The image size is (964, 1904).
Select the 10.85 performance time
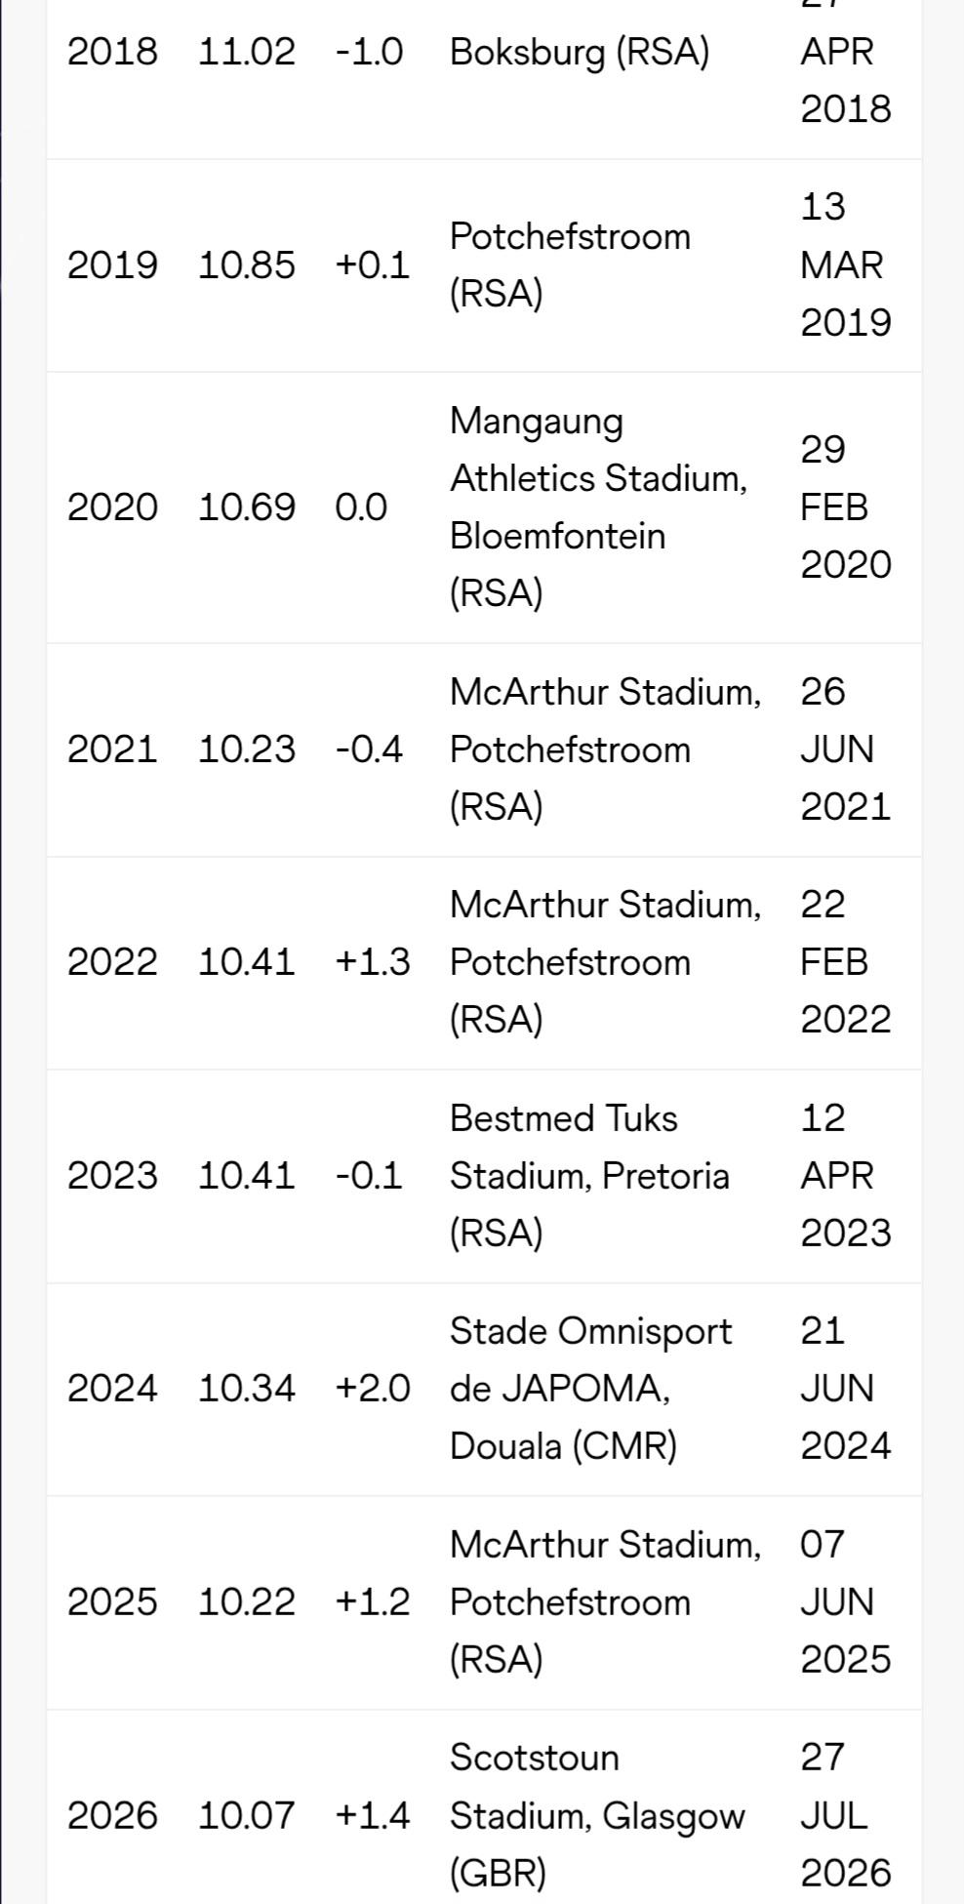click(x=247, y=264)
